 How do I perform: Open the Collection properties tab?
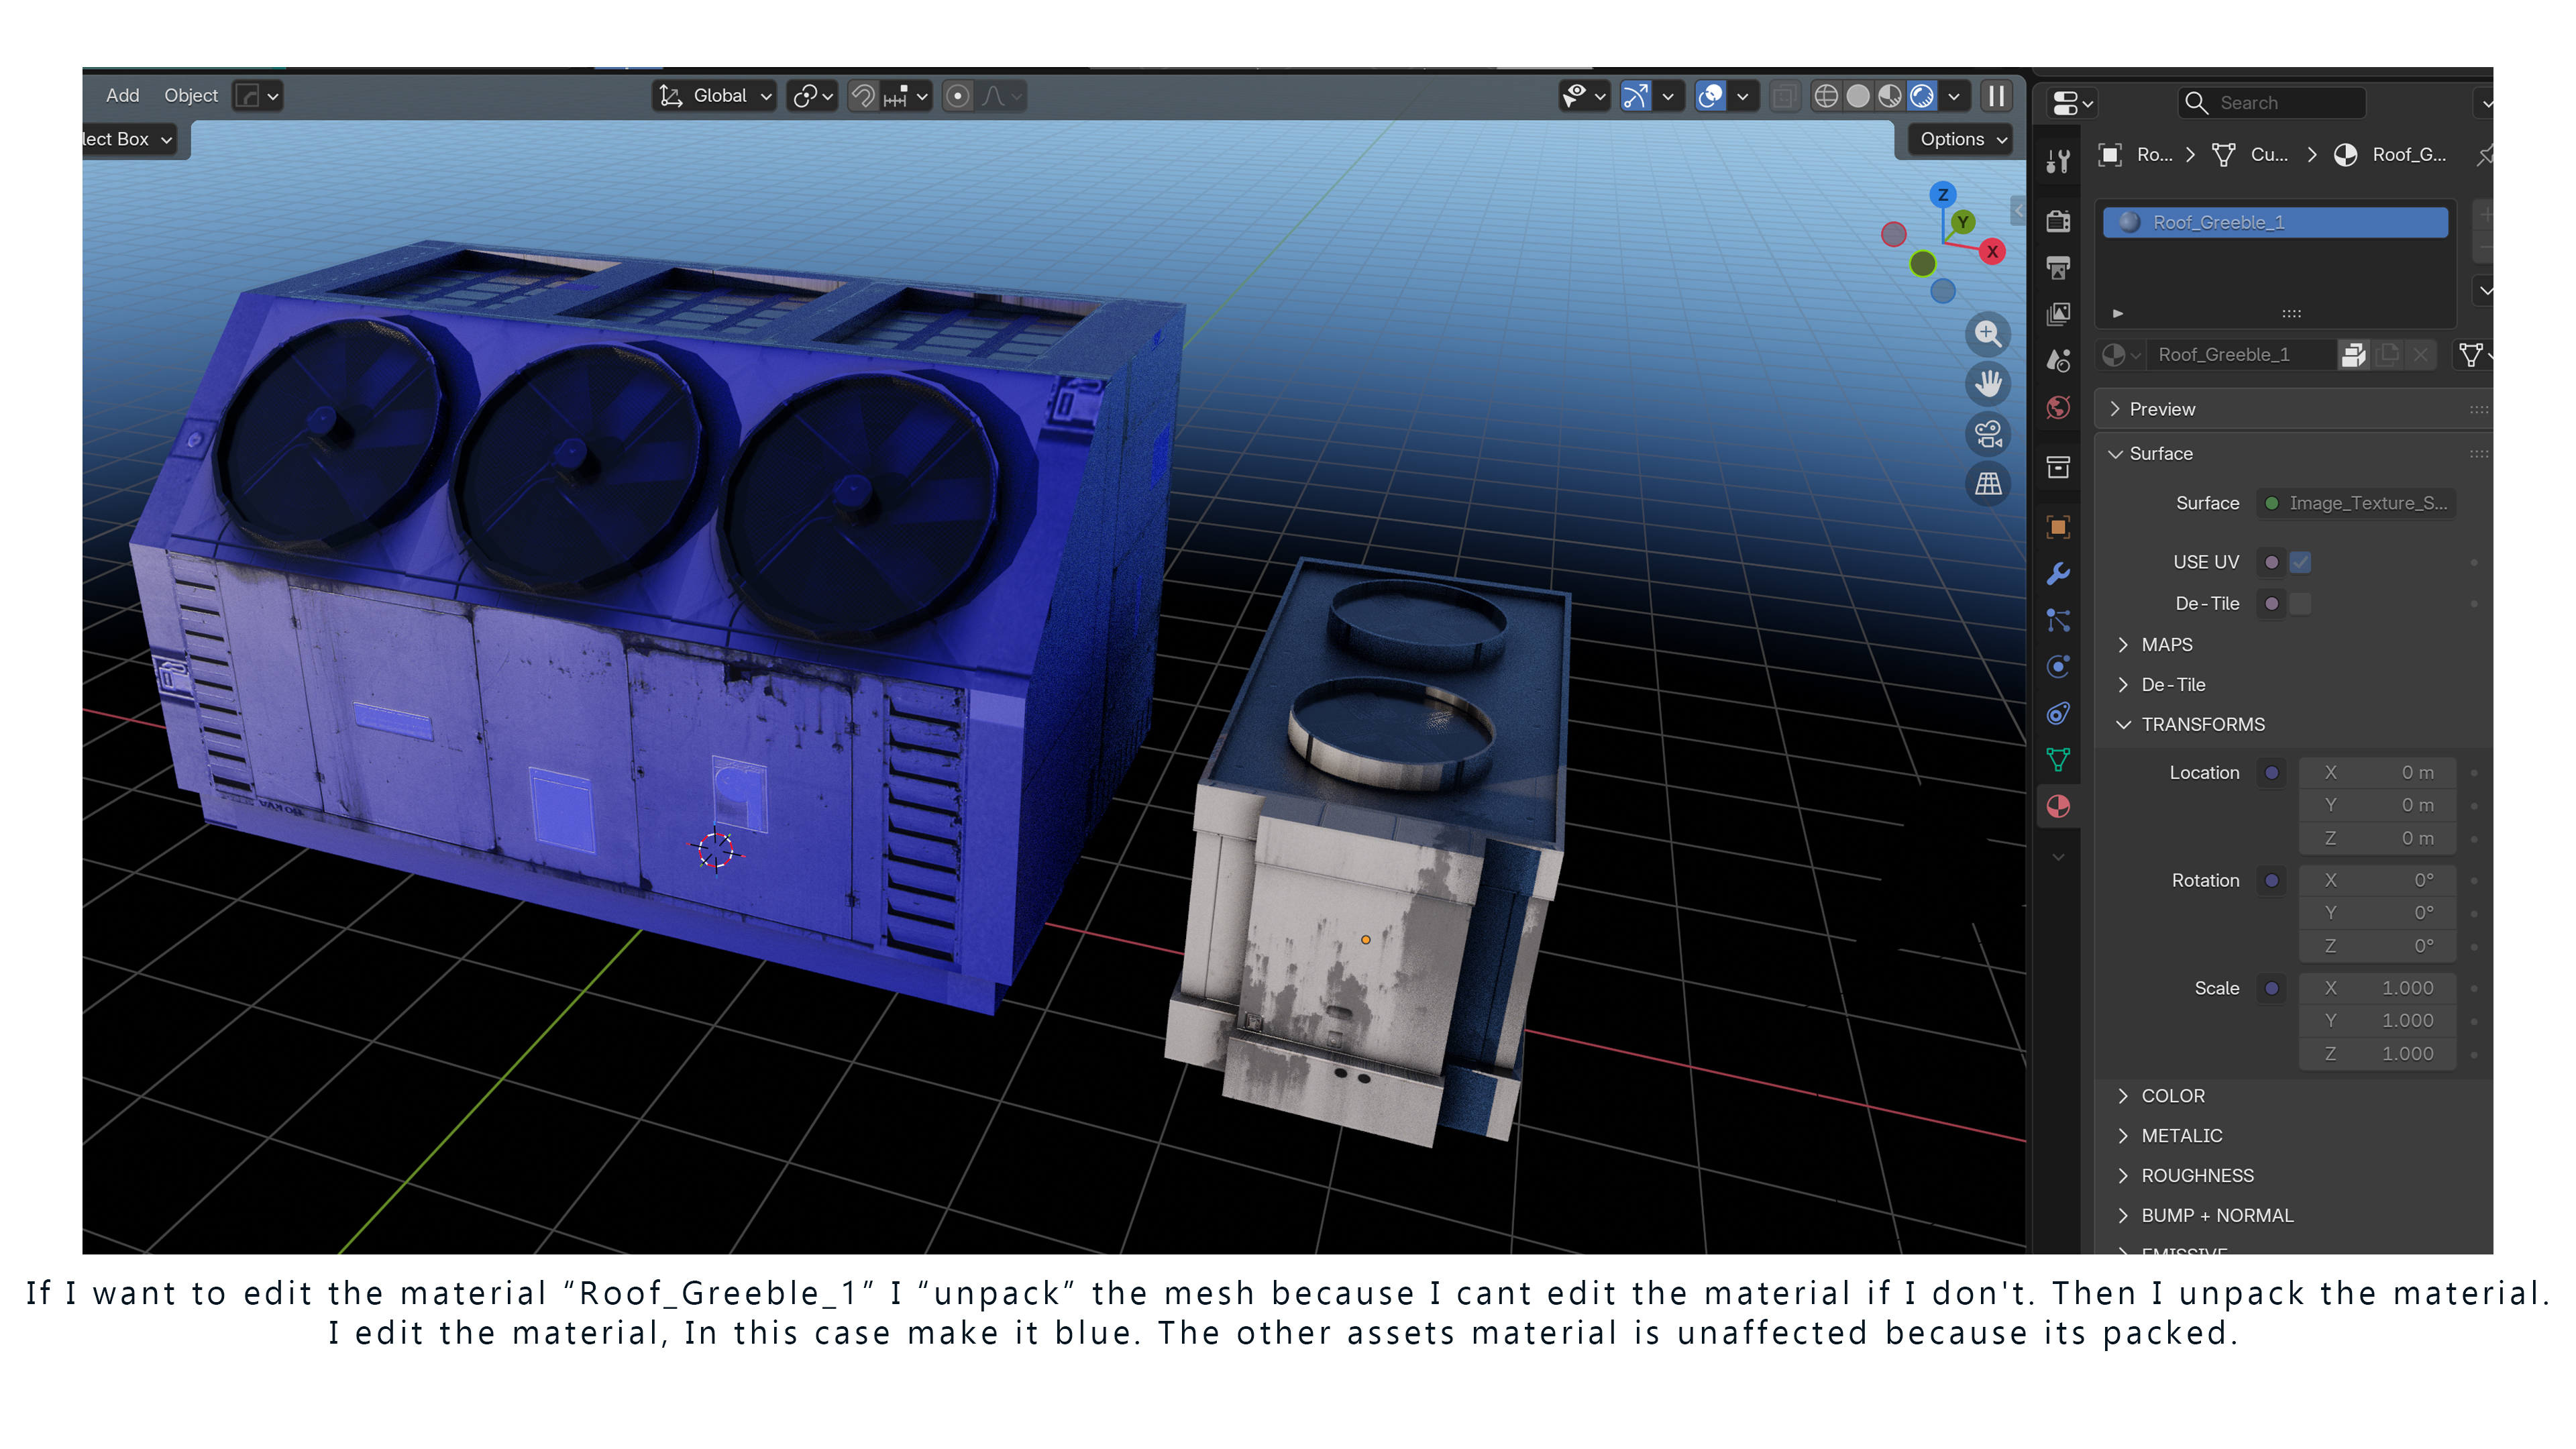(2058, 467)
